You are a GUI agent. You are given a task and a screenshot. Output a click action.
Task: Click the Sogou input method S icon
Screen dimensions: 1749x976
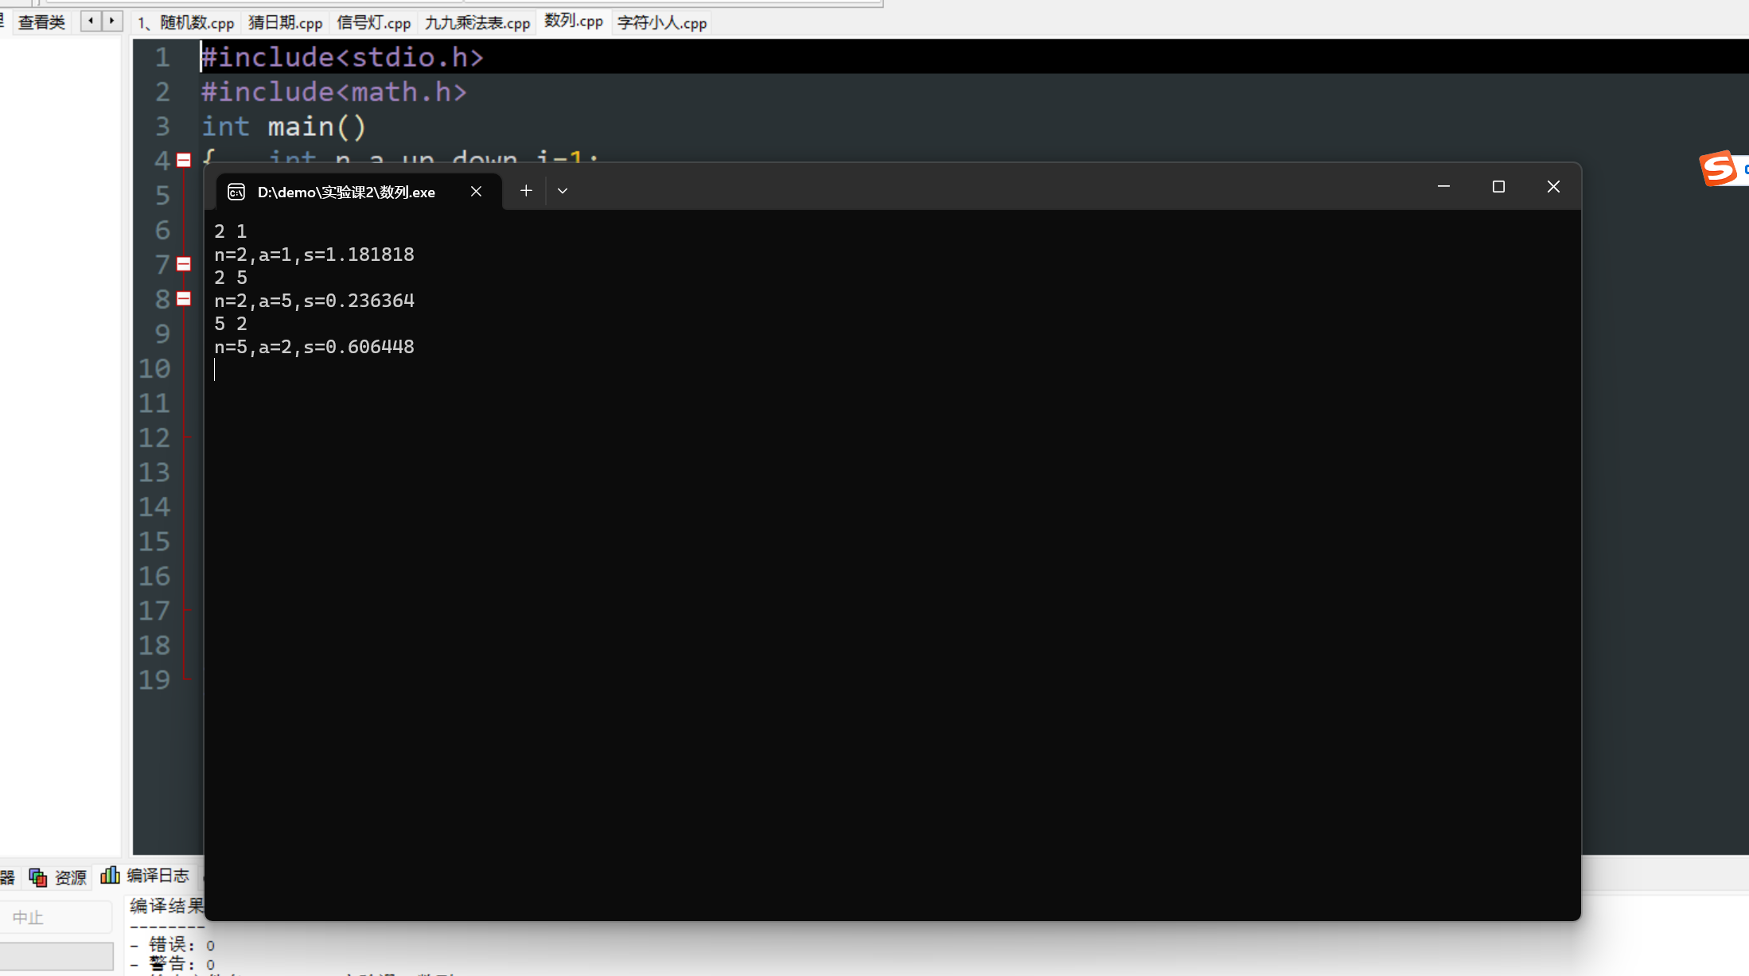tap(1718, 169)
